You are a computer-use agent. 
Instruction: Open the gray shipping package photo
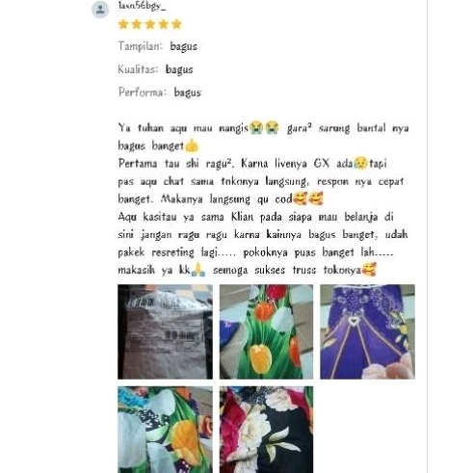(165, 331)
